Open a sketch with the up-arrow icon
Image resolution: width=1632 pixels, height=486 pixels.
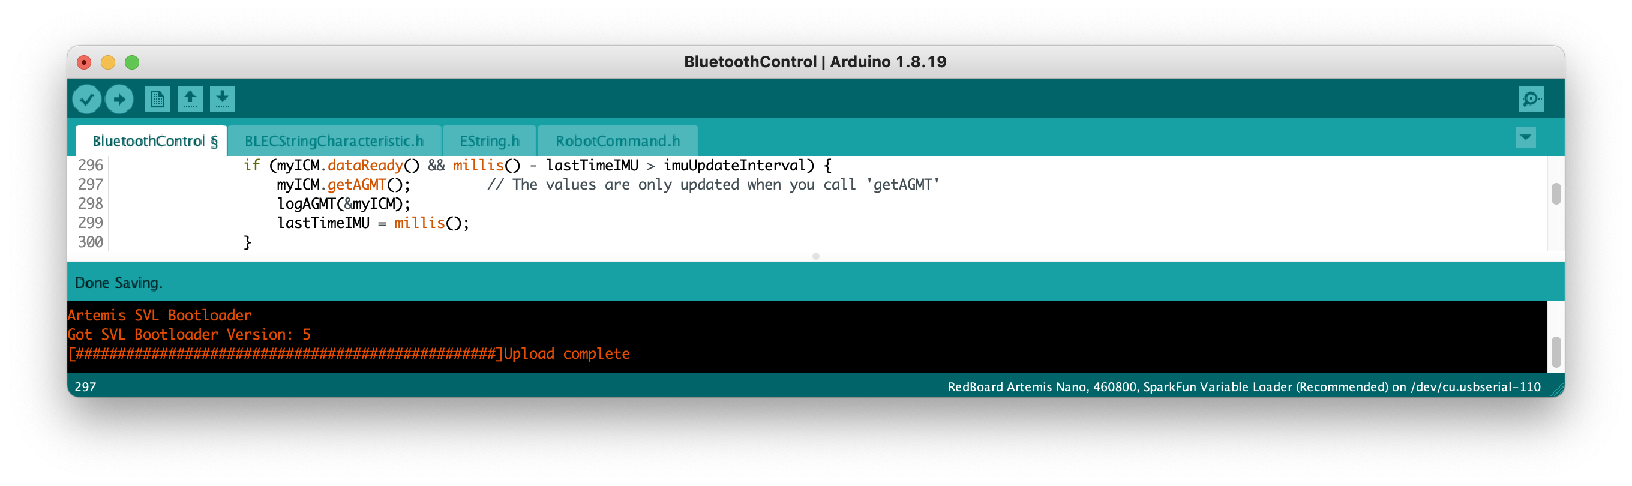tap(190, 99)
